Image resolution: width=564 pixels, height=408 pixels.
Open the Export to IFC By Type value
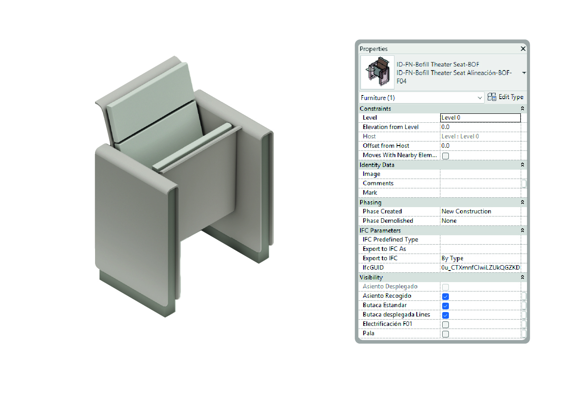(480, 258)
